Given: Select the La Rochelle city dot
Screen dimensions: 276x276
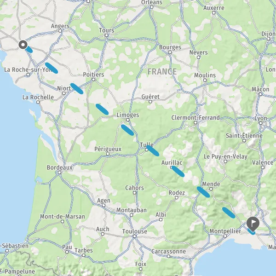Looking at the screenshot, I should (x=38, y=102).
